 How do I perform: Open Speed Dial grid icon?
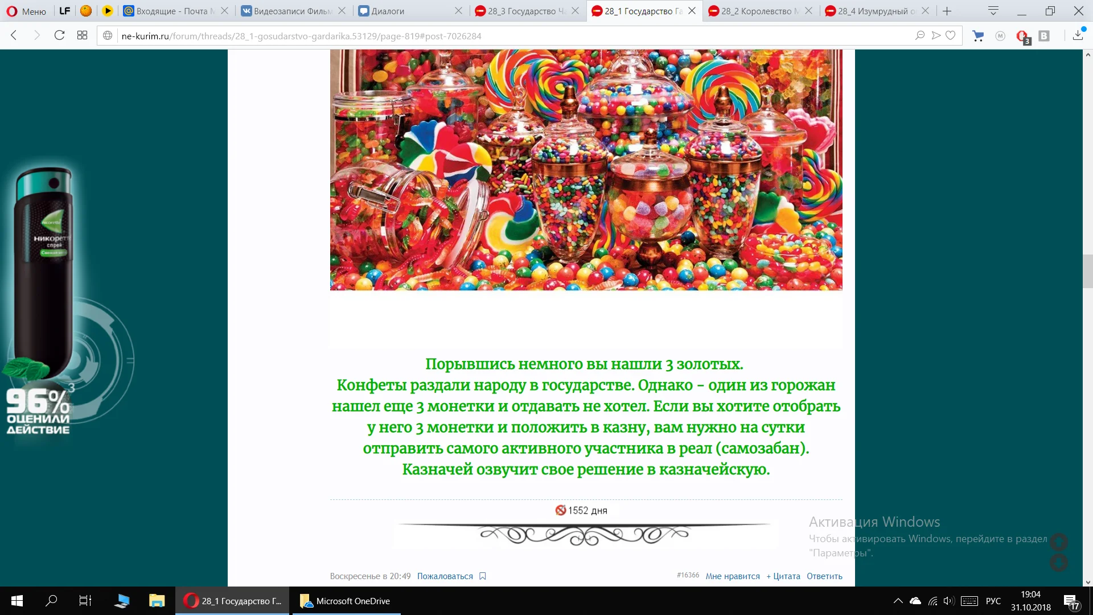(x=82, y=35)
